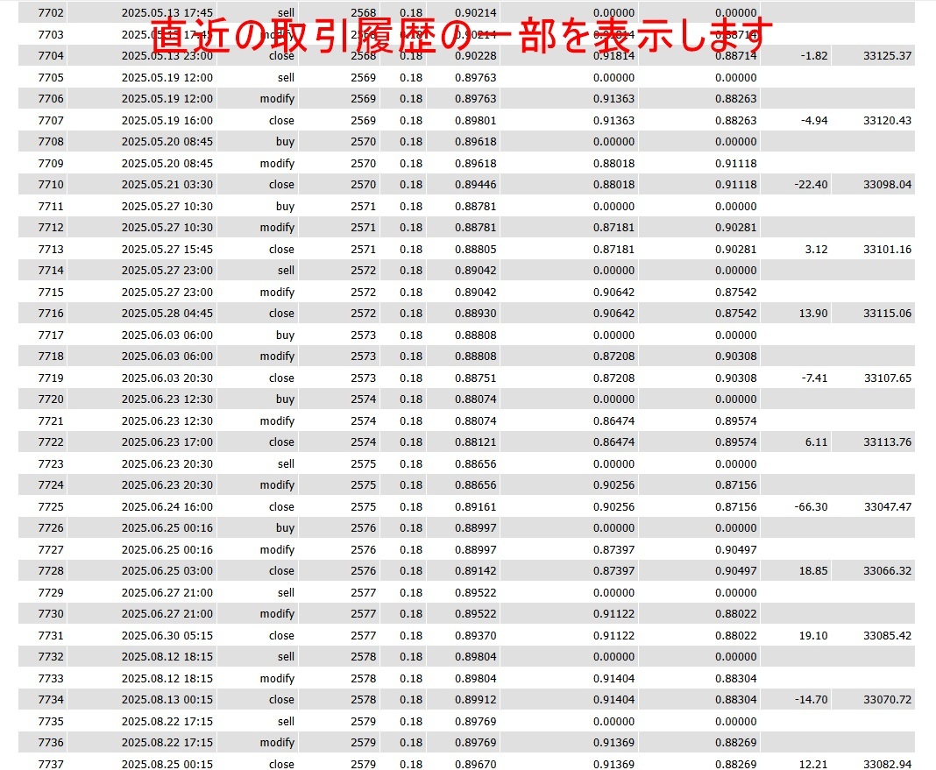Select the buy trade dated 2025.06.03
Image resolution: width=936 pixels, height=770 pixels.
click(280, 335)
